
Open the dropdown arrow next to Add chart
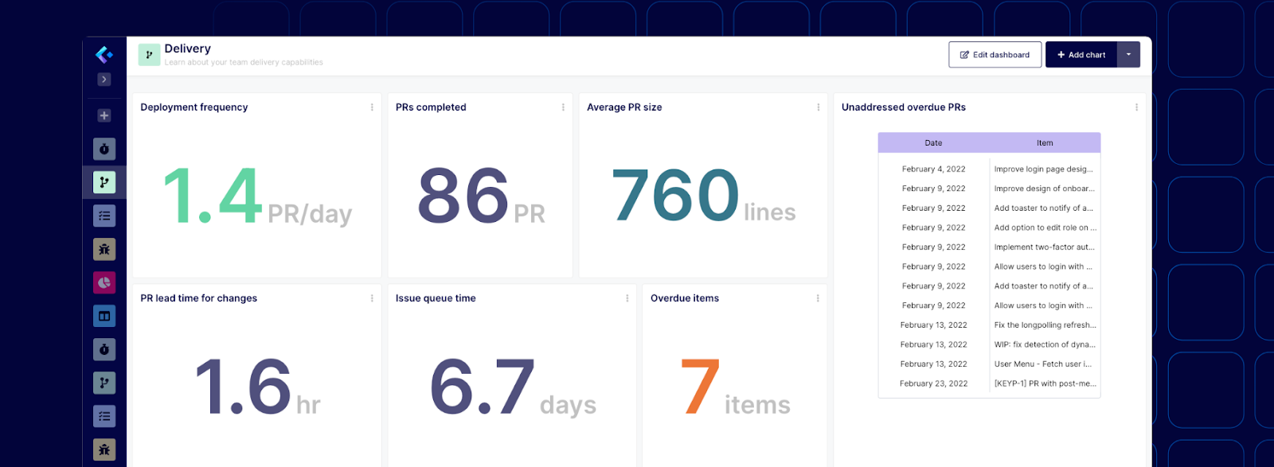point(1128,55)
